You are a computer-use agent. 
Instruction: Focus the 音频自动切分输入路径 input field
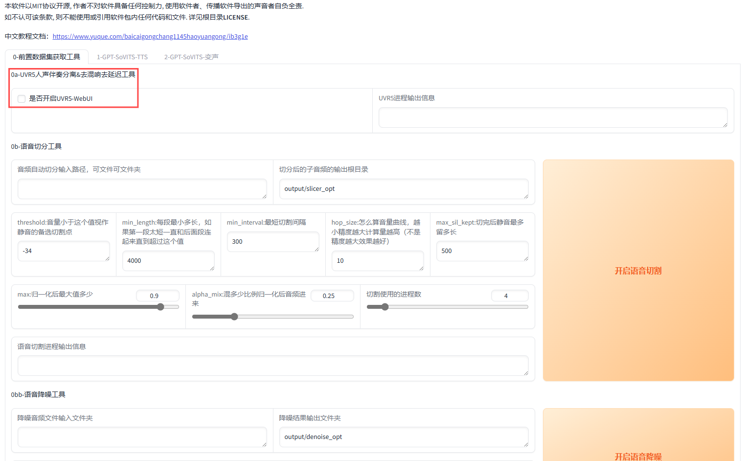[142, 189]
